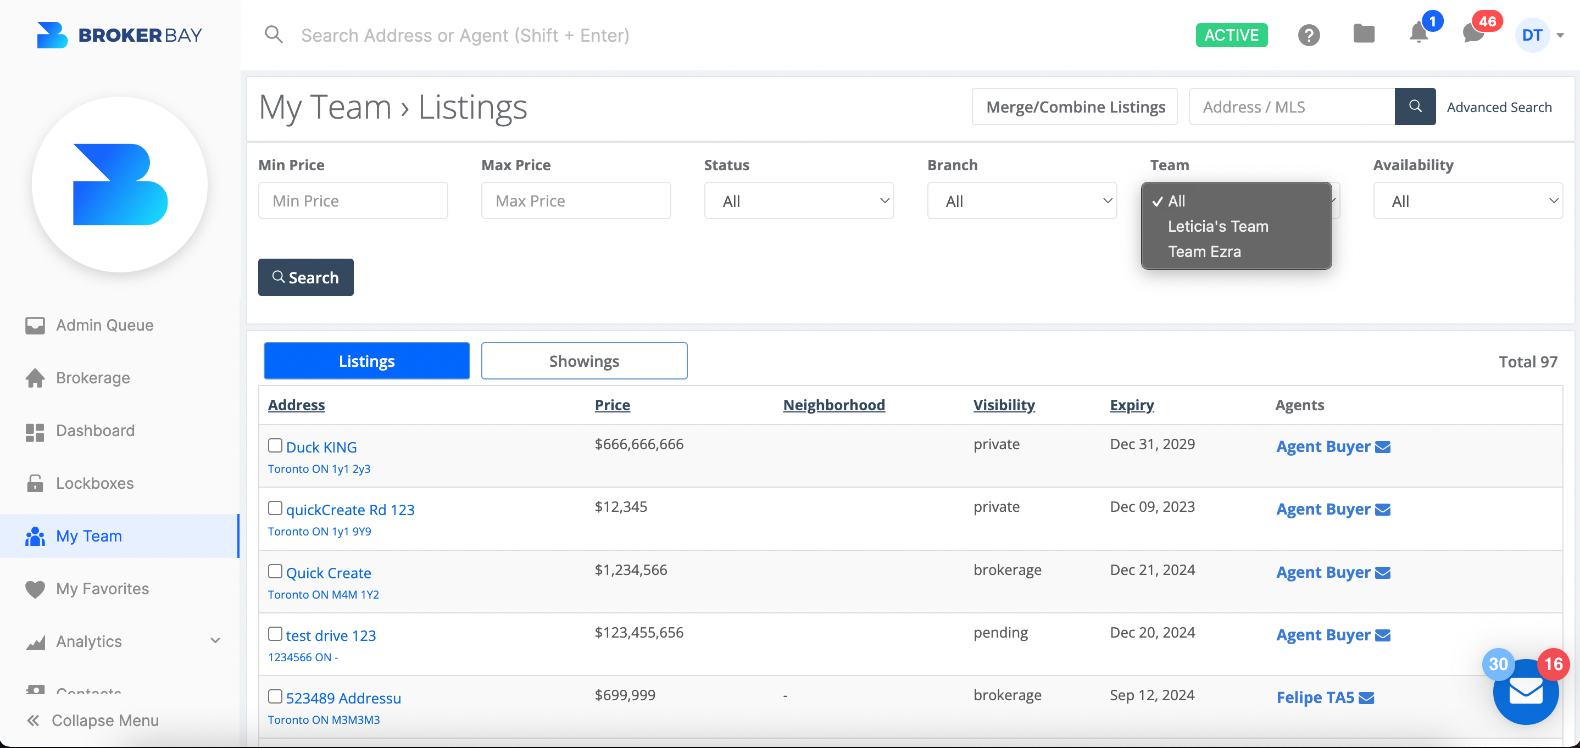Click envelope icon next to Felipe TA5
This screenshot has height=748, width=1580.
[x=1366, y=697]
